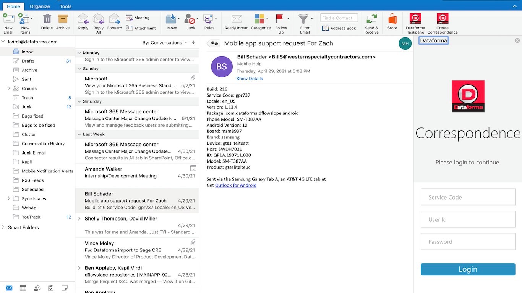Open the Follow Up dropdown arrow
522x293 pixels.
(x=288, y=18)
